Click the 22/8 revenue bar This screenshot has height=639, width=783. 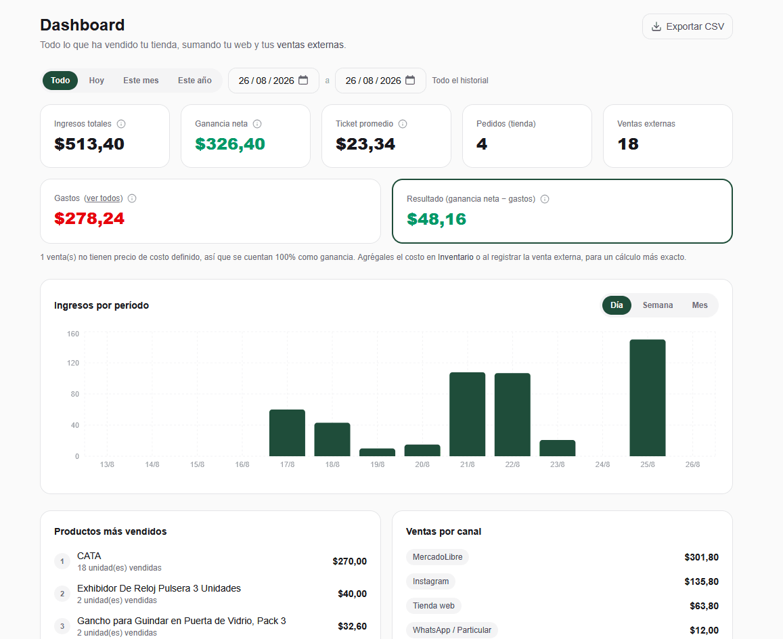pos(512,415)
